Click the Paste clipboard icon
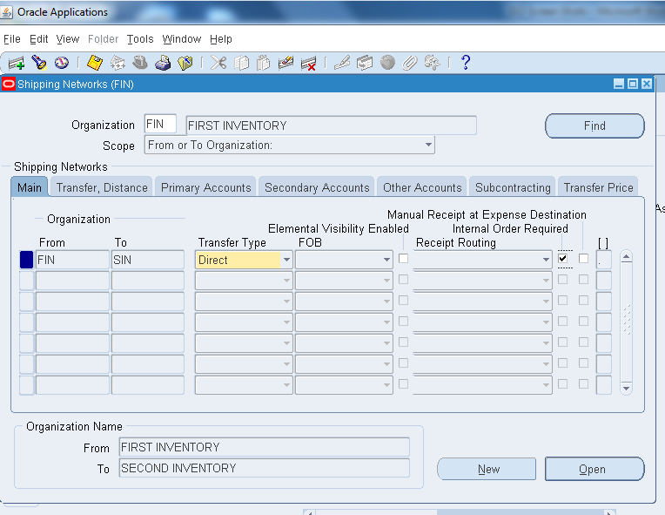Screen dimensions: 665x515 point(264,63)
